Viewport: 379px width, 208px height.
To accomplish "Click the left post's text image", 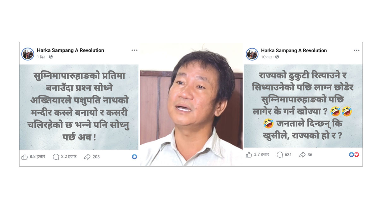I will point(79,107).
